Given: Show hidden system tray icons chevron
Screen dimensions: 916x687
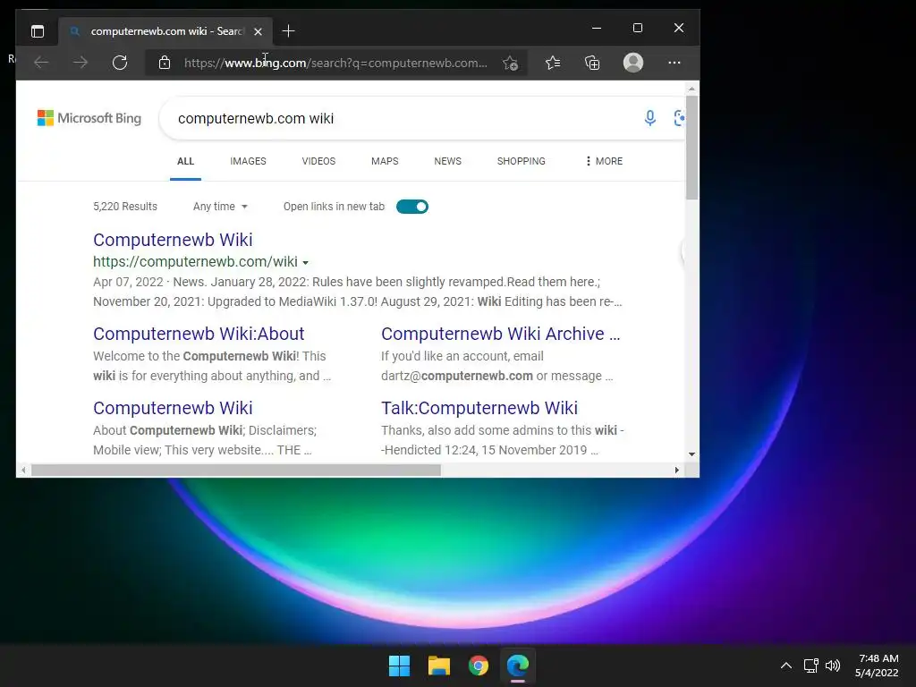Looking at the screenshot, I should point(786,666).
